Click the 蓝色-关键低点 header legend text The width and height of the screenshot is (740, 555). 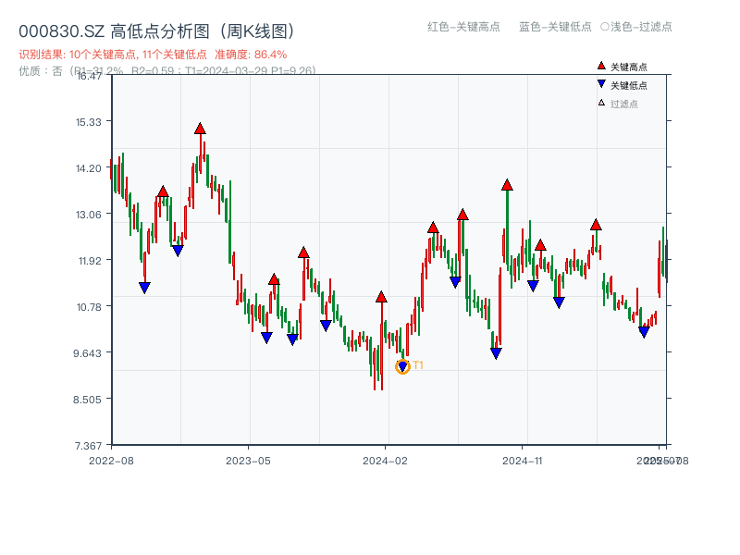pos(555,27)
